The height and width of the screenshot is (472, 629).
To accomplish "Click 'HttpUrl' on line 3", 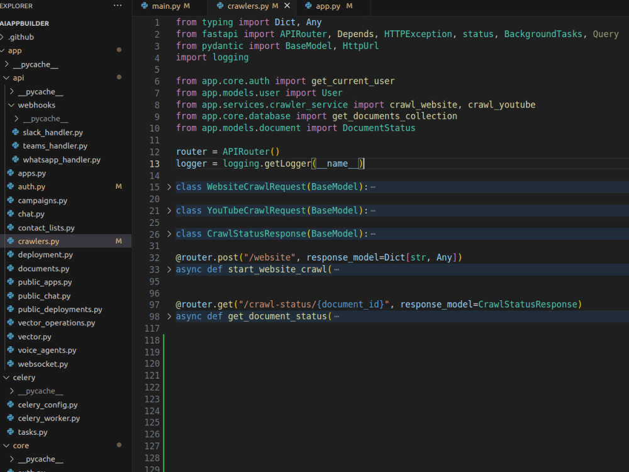I will tap(360, 46).
